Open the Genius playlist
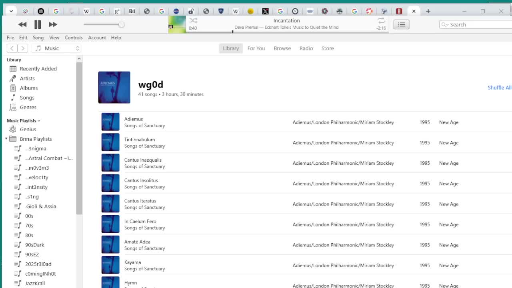Viewport: 512px width, 288px height. 28,129
